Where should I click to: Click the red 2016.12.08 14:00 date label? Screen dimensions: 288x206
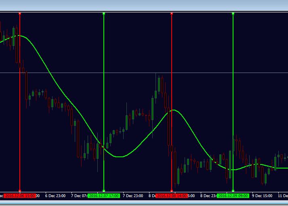[x=172, y=196]
